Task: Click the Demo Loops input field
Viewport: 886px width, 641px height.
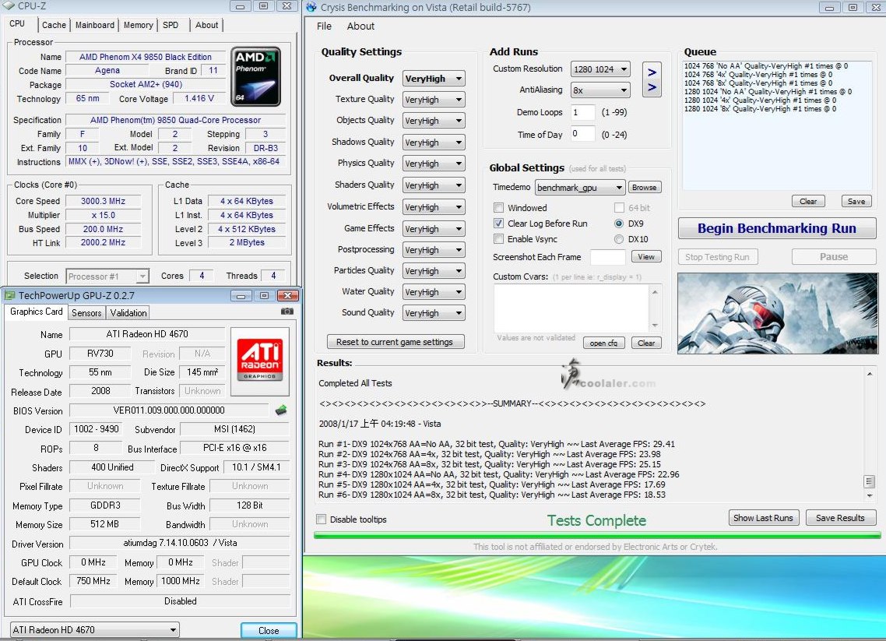Action: 582,112
